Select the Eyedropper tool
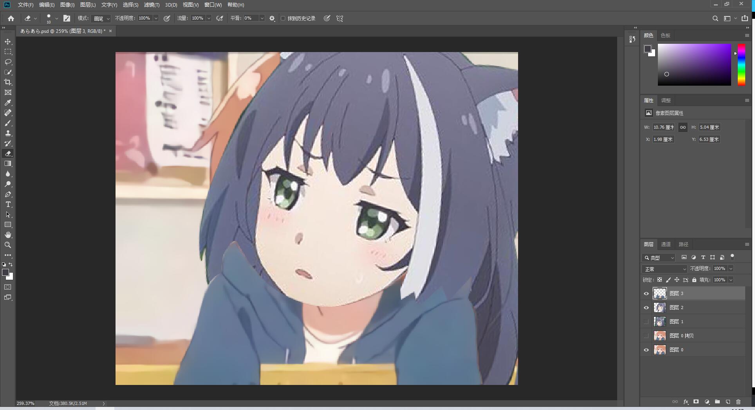 (8, 102)
